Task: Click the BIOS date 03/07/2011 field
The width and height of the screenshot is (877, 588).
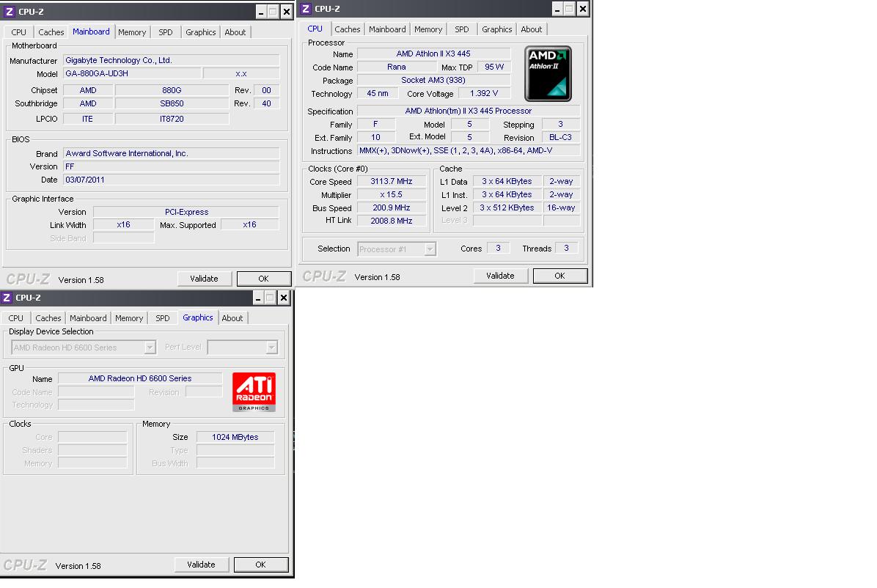Action: tap(171, 180)
